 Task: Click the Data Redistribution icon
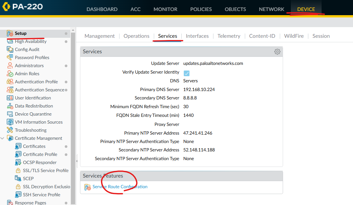click(10, 106)
